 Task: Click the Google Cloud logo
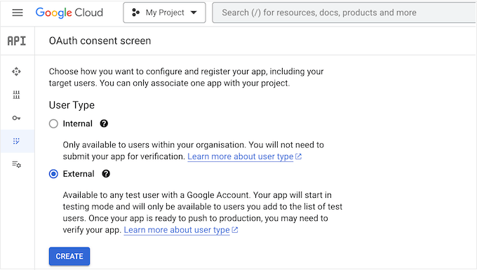click(x=69, y=13)
